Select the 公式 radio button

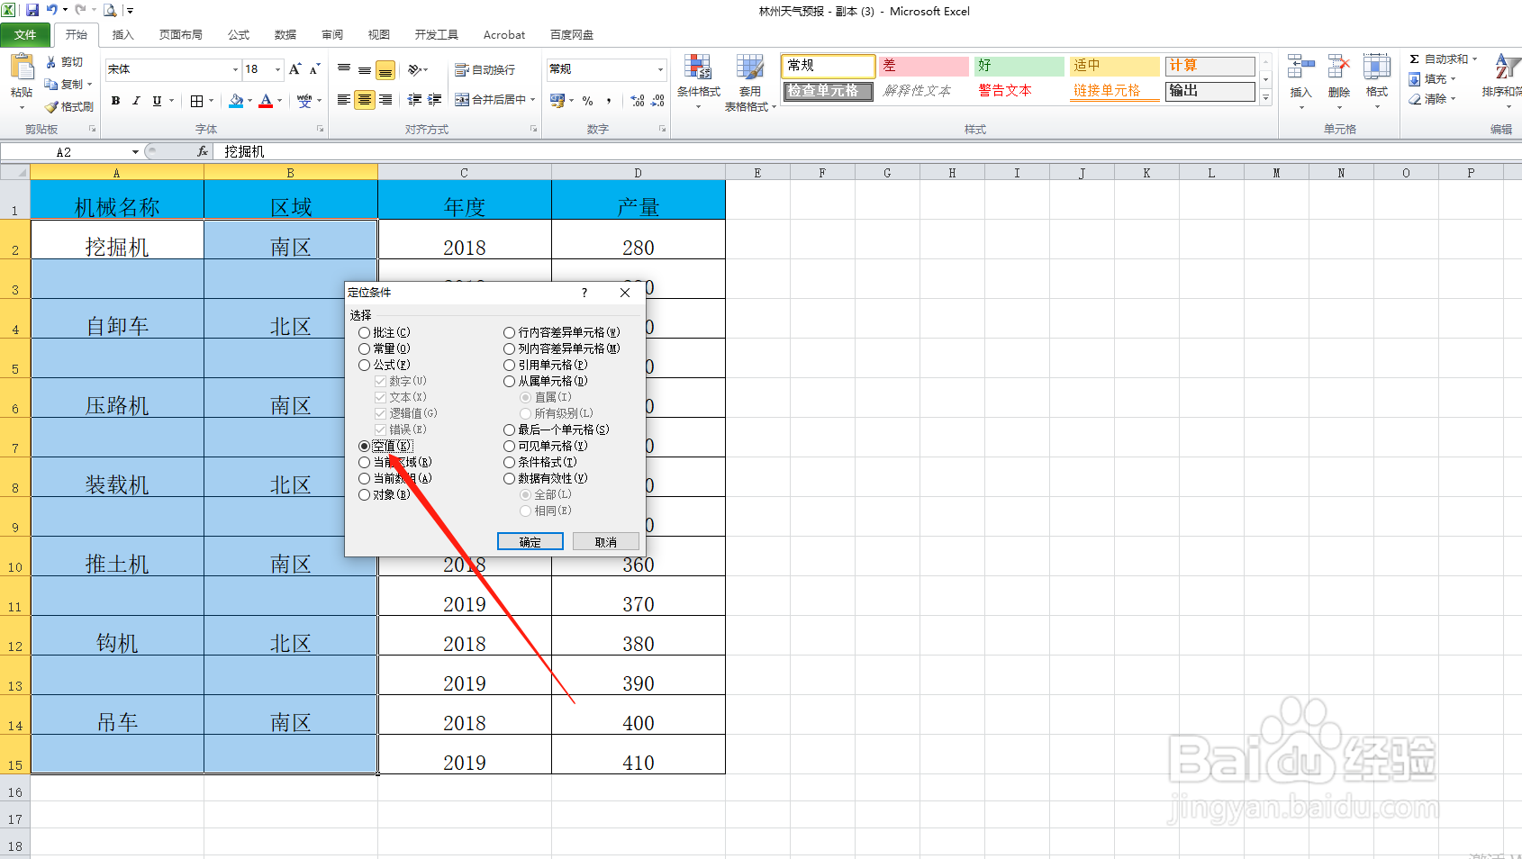364,365
